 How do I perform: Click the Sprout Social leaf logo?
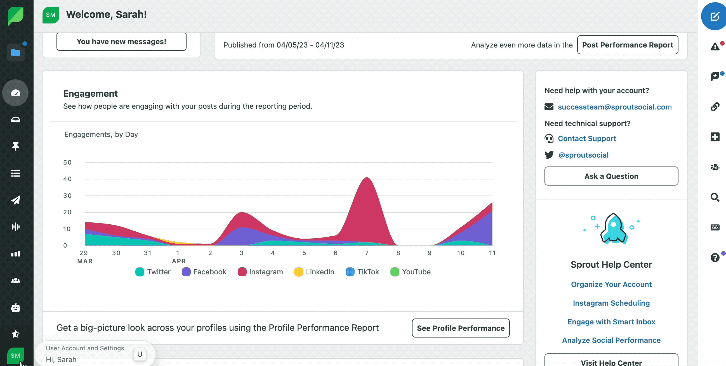(15, 16)
